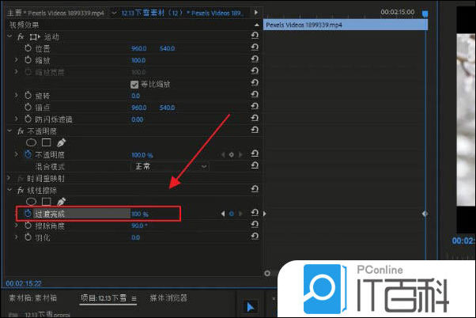Viewport: 476px width, 318px height.
Task: Reset the 锚点 parameter
Action: click(255, 107)
